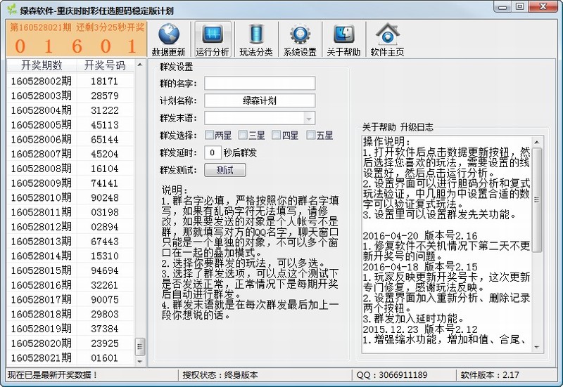This screenshot has height=387, width=563.
Task: Expand the 群发末语 dropdown
Action: (308, 118)
